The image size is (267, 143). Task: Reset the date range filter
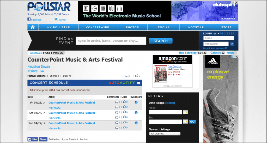click(170, 103)
